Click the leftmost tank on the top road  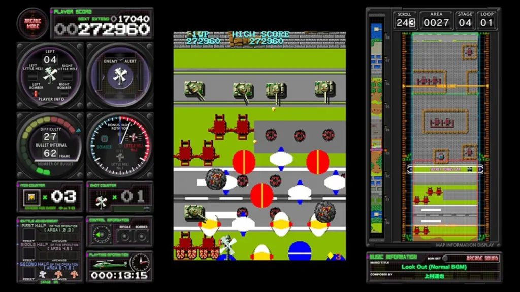[x=194, y=90]
